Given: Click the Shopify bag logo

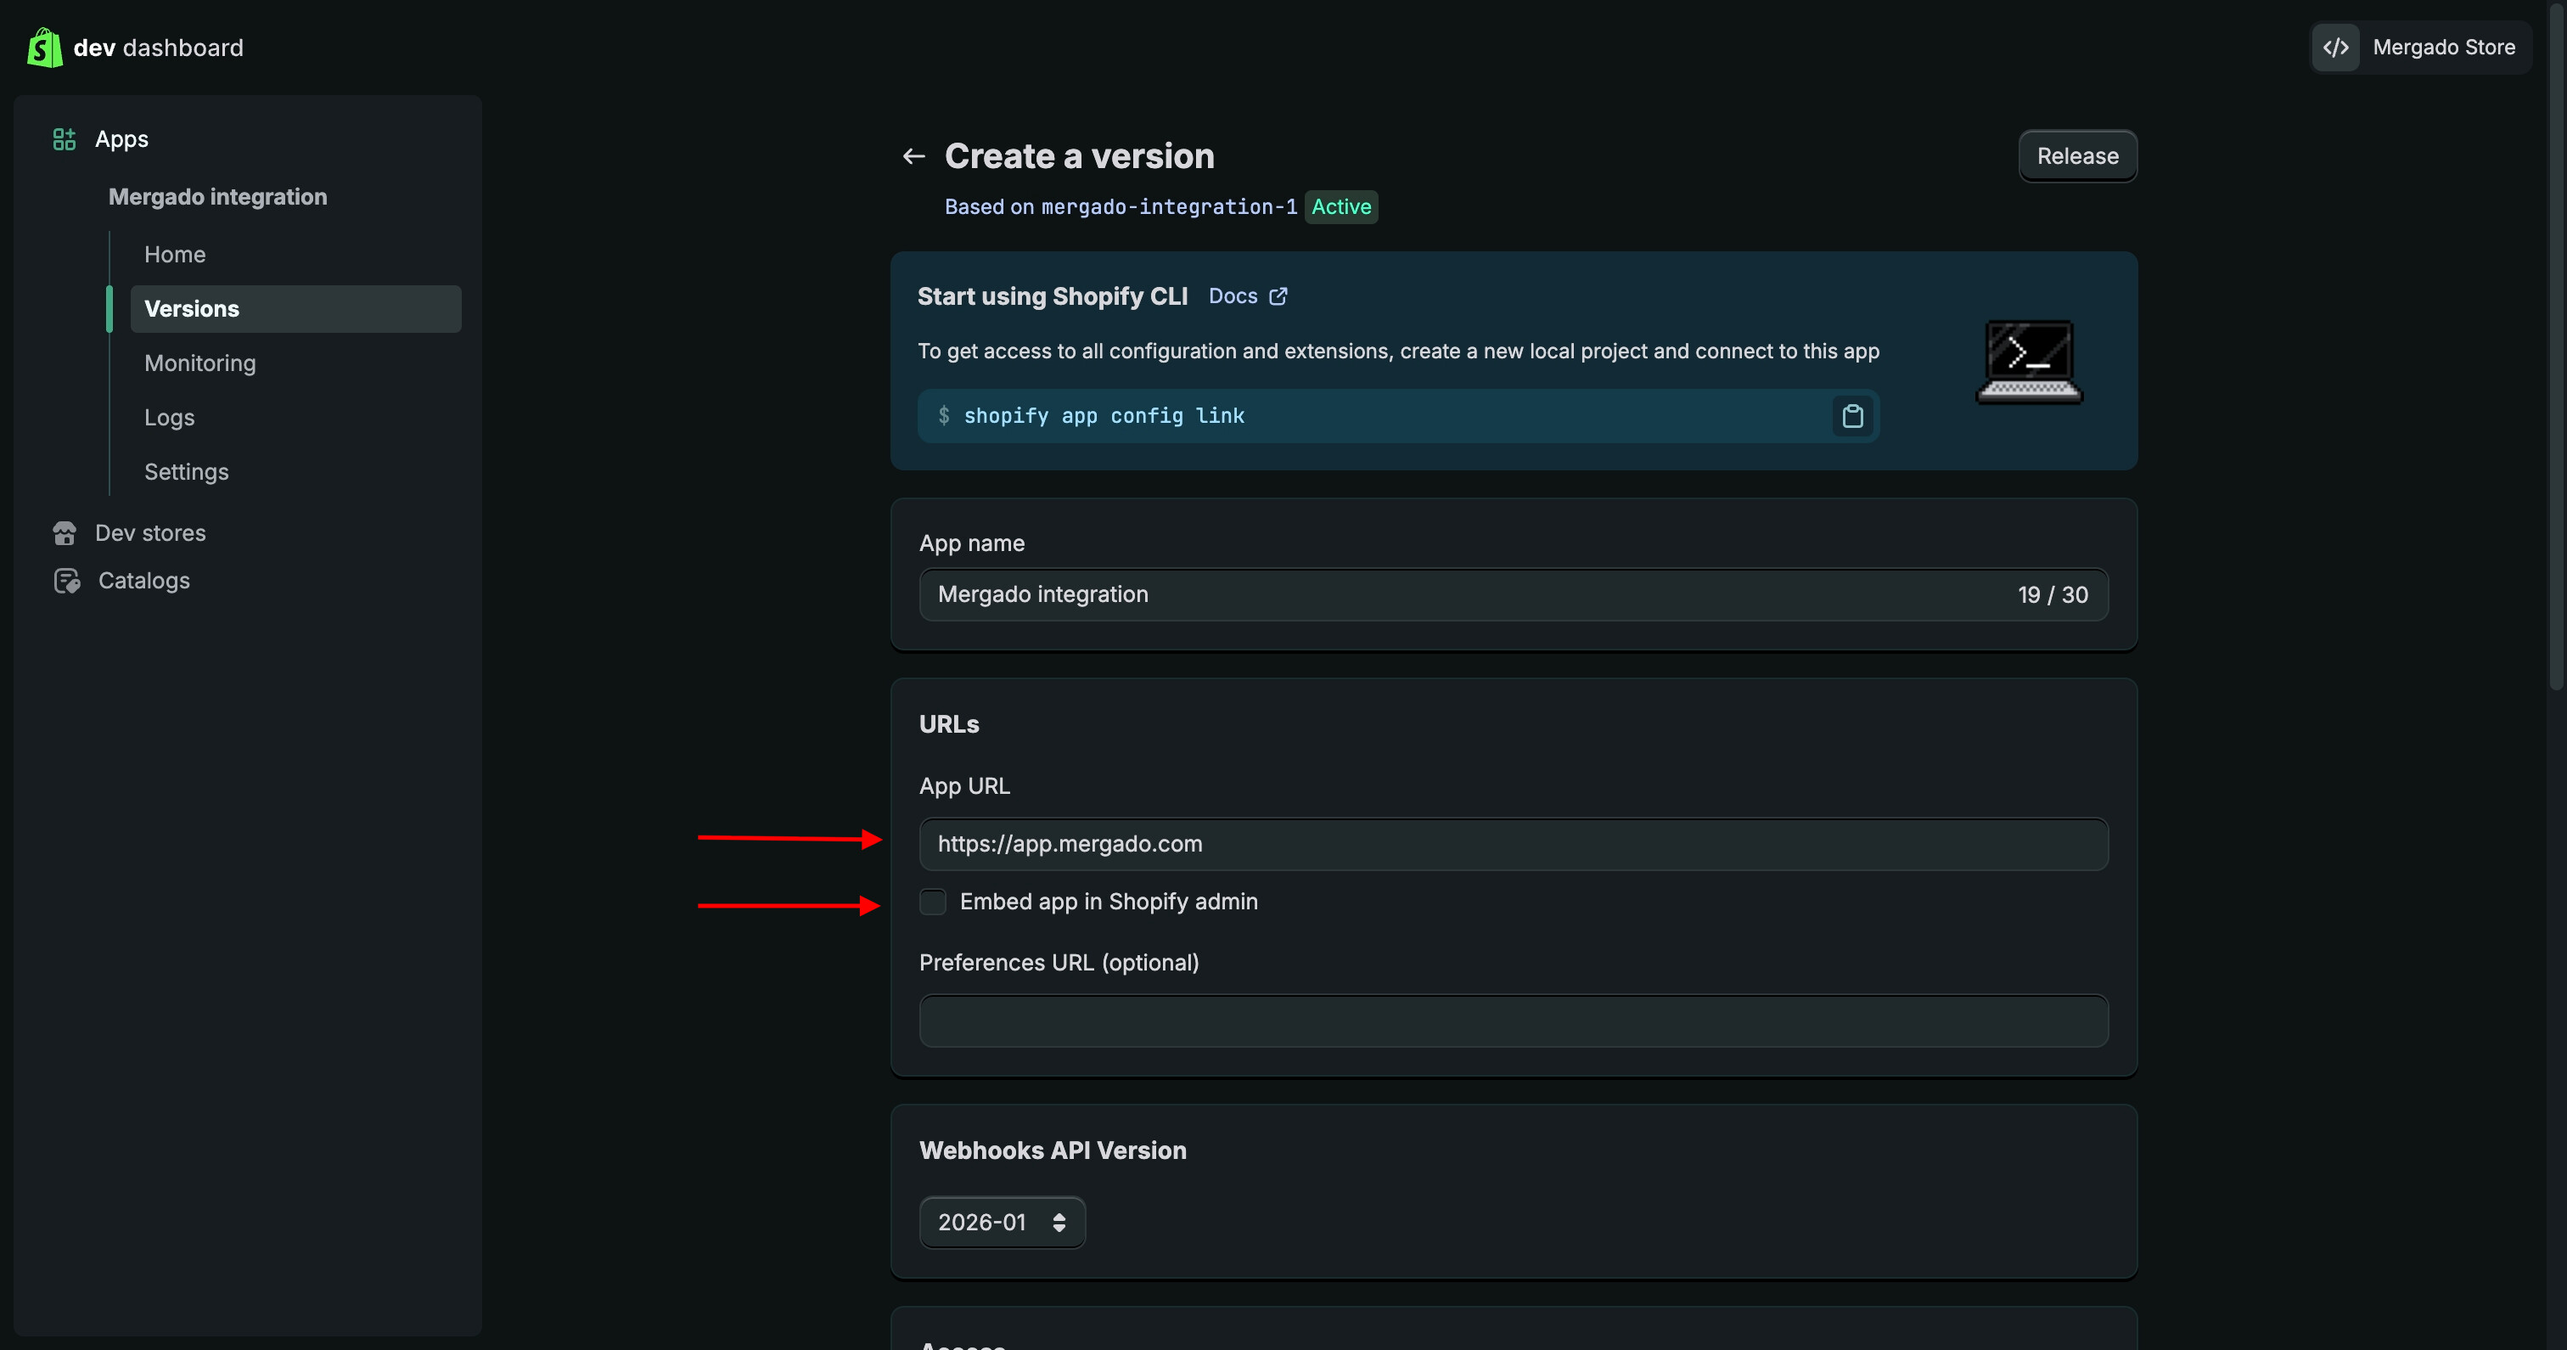Looking at the screenshot, I should click(x=44, y=47).
